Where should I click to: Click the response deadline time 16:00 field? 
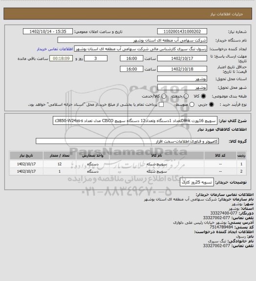131,59
